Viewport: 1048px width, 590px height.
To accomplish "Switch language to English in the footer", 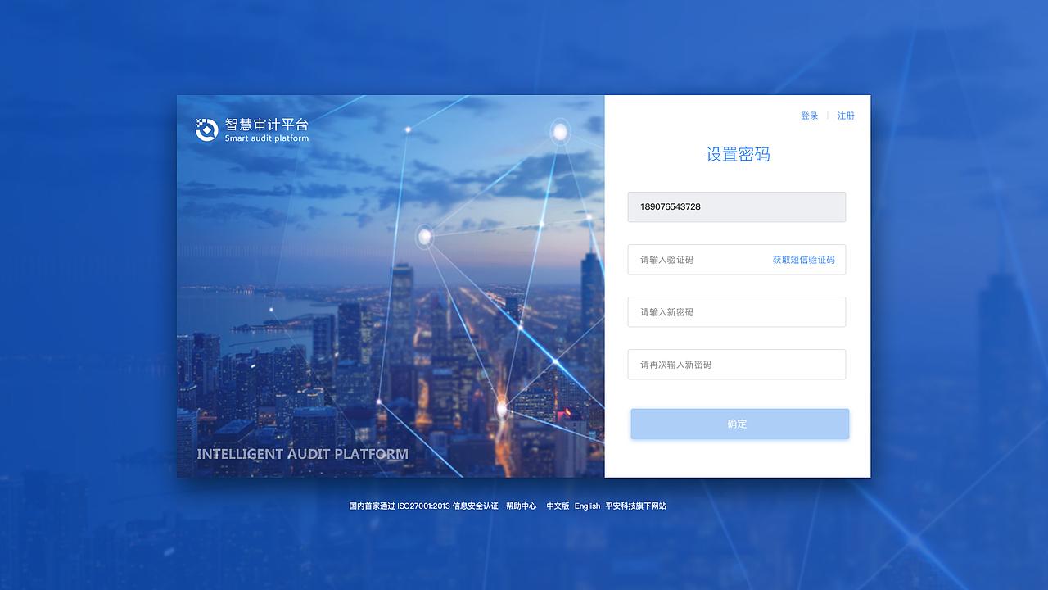I will pos(587,506).
